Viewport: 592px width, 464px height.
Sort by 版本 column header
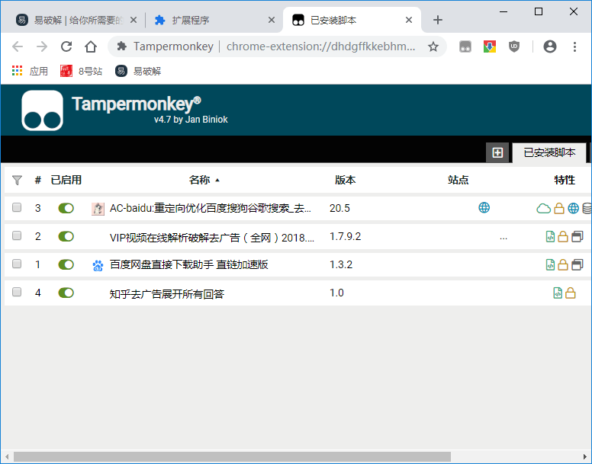pos(346,180)
